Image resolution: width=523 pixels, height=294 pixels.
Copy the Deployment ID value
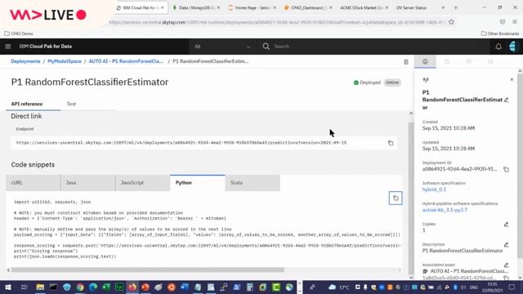click(506, 169)
